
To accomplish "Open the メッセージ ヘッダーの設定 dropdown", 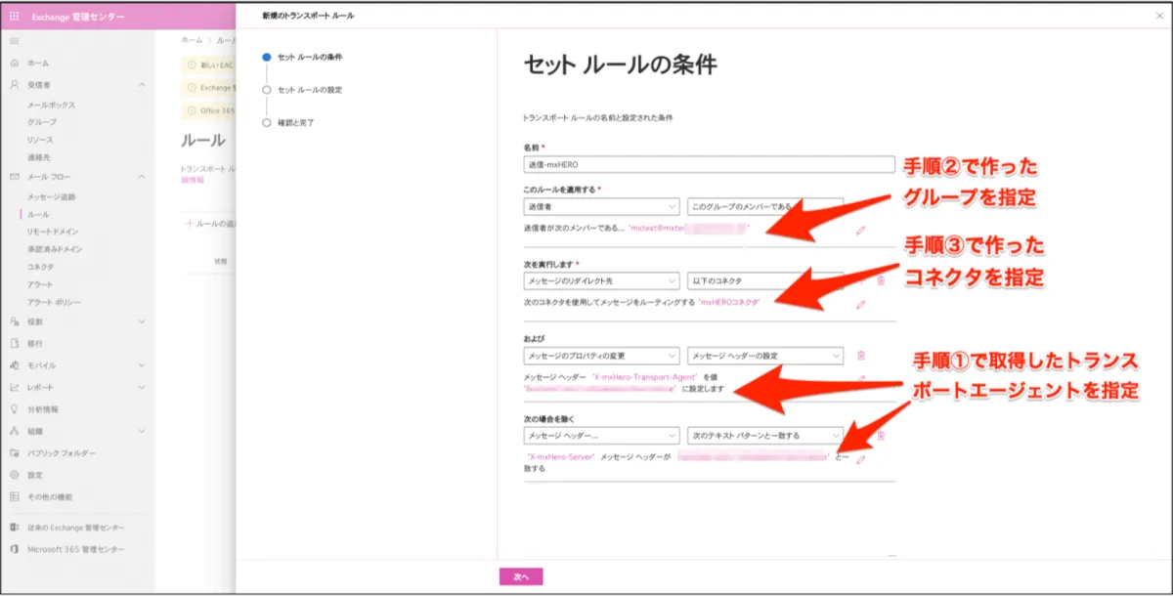I will pos(764,356).
